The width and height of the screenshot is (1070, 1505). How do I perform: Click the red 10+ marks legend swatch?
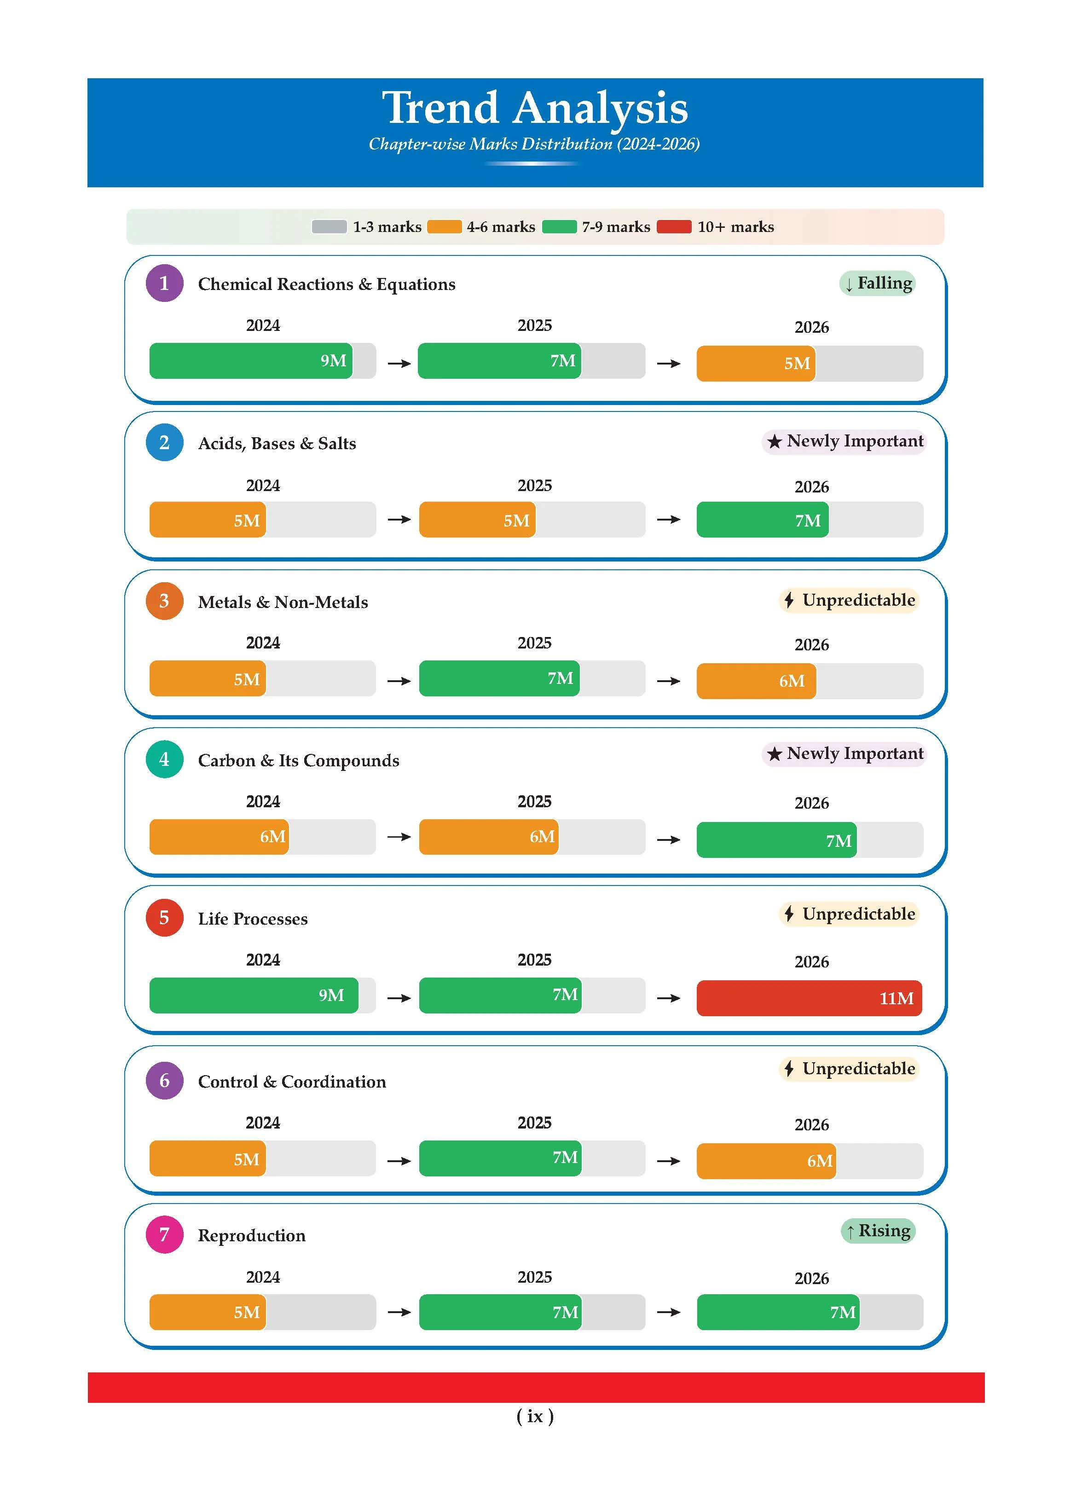click(674, 227)
